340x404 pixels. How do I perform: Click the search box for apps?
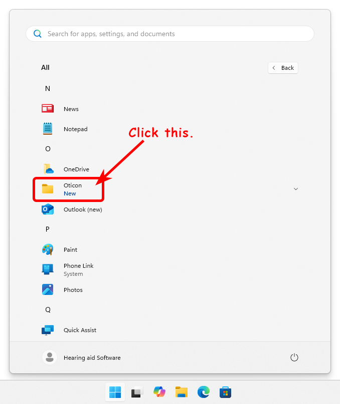click(169, 34)
